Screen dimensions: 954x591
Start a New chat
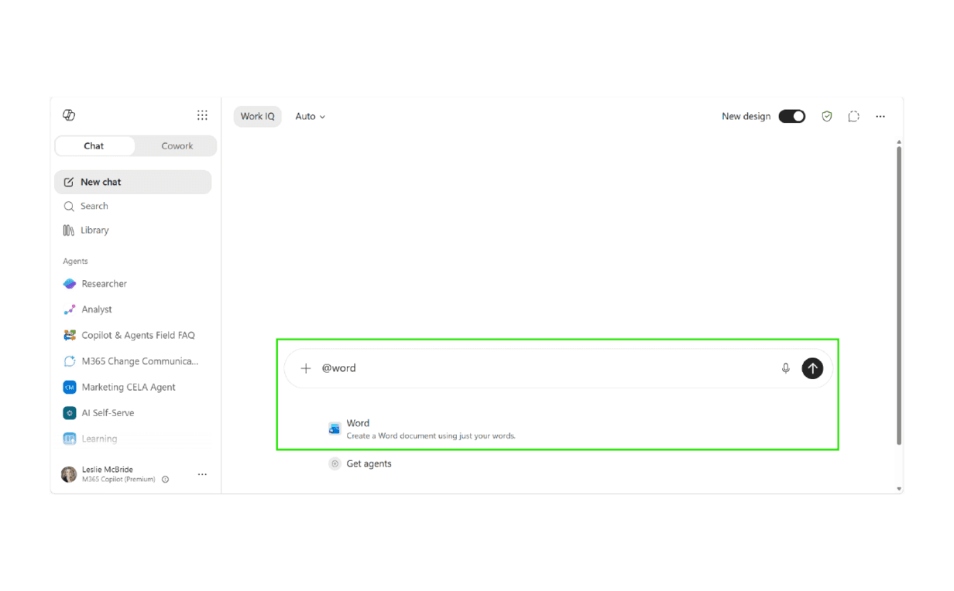tap(132, 182)
